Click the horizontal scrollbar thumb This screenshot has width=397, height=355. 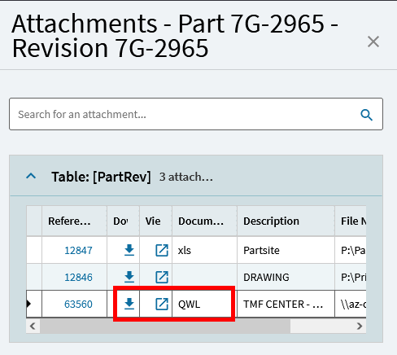[x=165, y=326]
